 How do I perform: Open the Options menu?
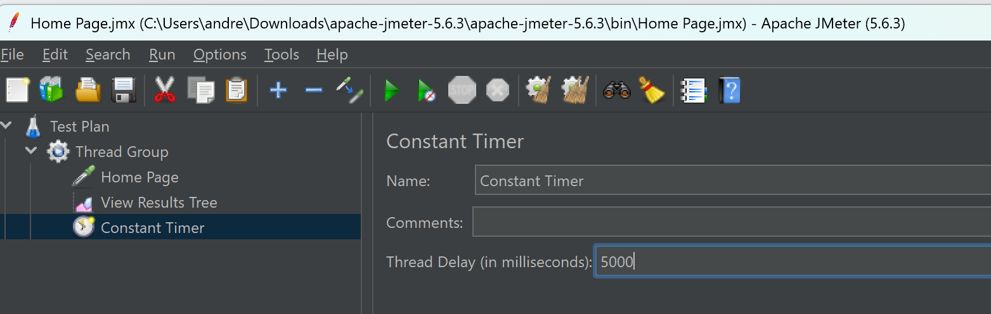click(220, 55)
